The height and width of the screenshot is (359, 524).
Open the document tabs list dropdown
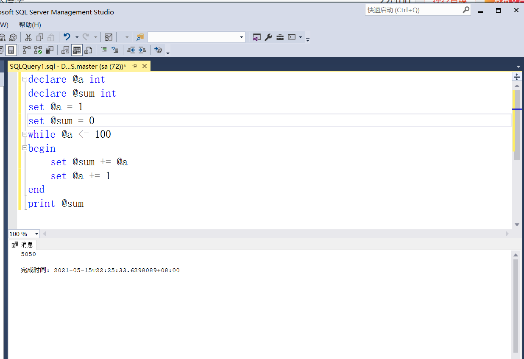518,67
